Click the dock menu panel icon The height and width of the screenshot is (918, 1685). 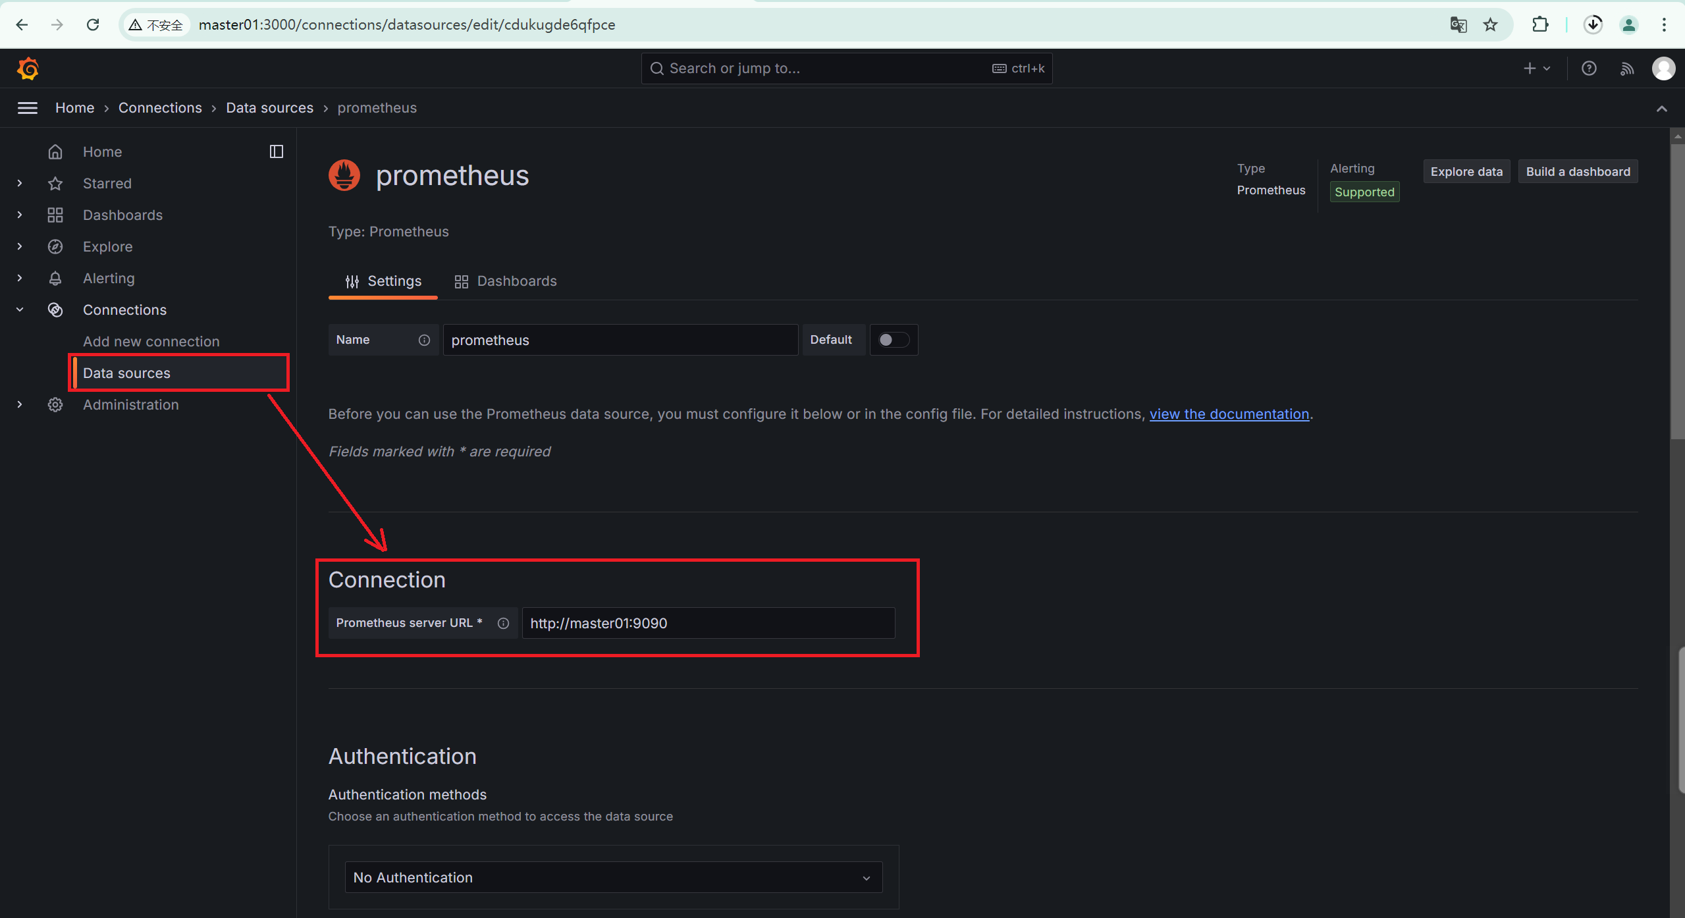click(x=277, y=151)
